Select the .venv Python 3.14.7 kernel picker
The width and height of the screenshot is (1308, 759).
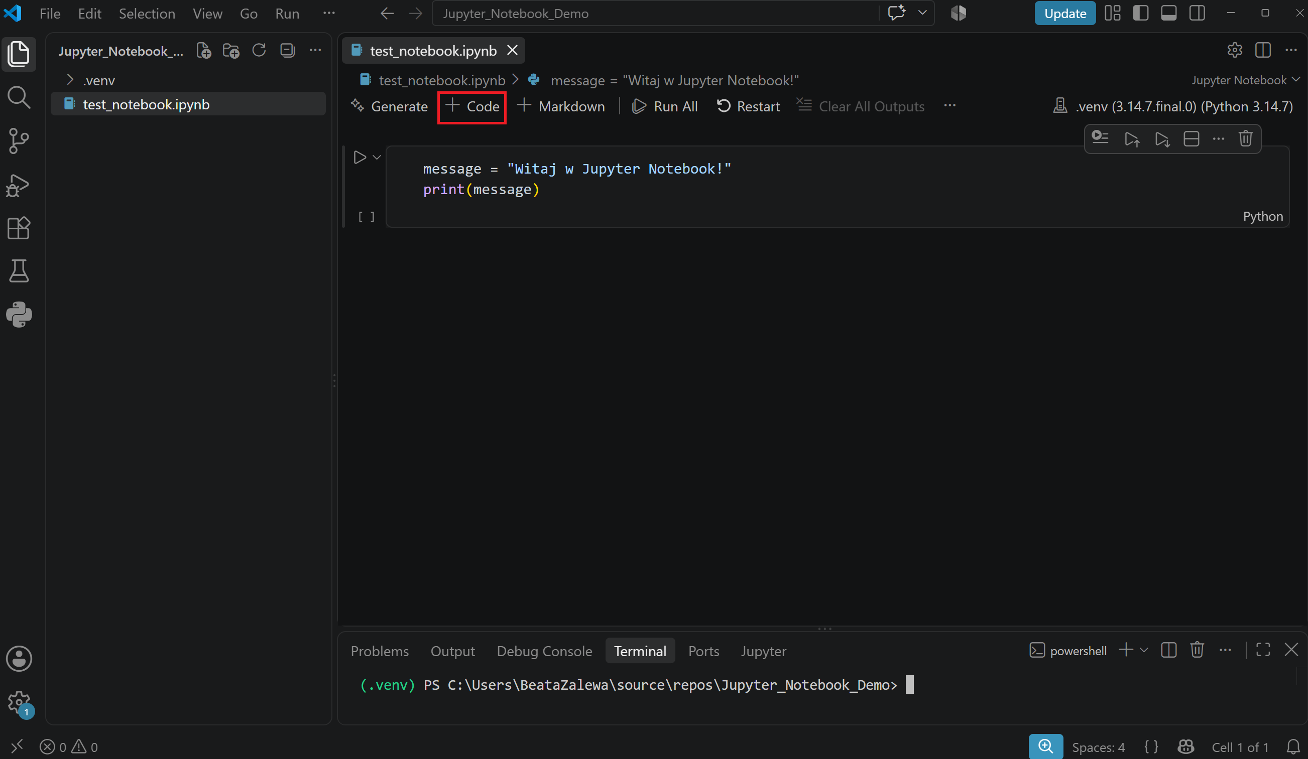(x=1172, y=106)
